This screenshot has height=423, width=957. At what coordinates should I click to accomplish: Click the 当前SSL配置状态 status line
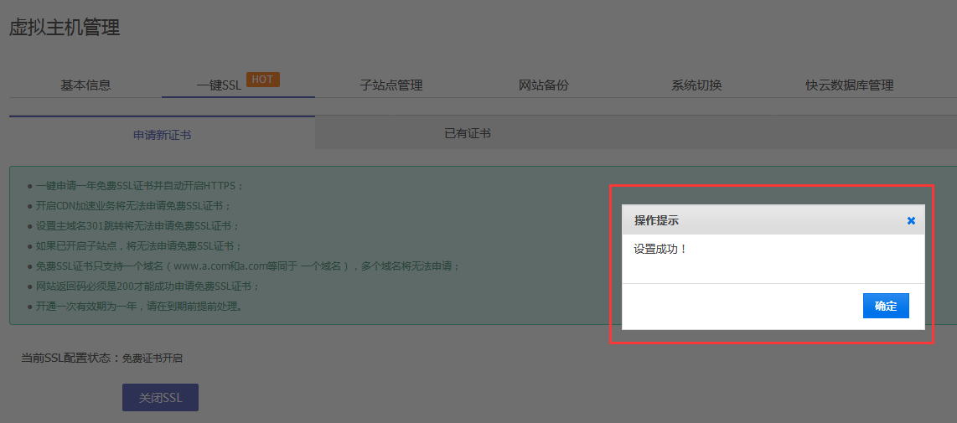[101, 359]
